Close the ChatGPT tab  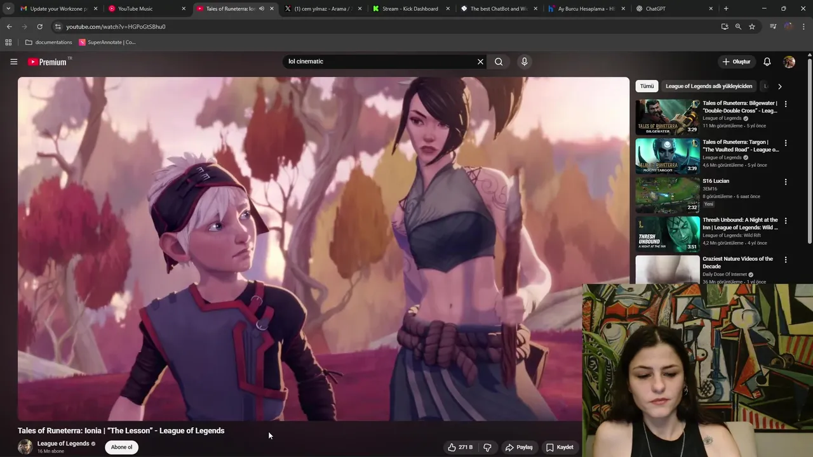point(711,9)
